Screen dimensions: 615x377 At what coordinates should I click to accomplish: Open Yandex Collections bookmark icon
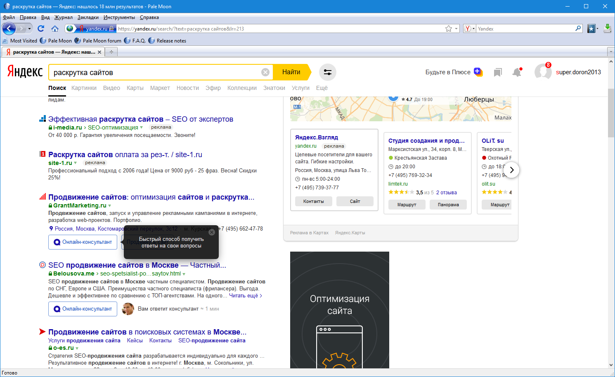tap(498, 73)
